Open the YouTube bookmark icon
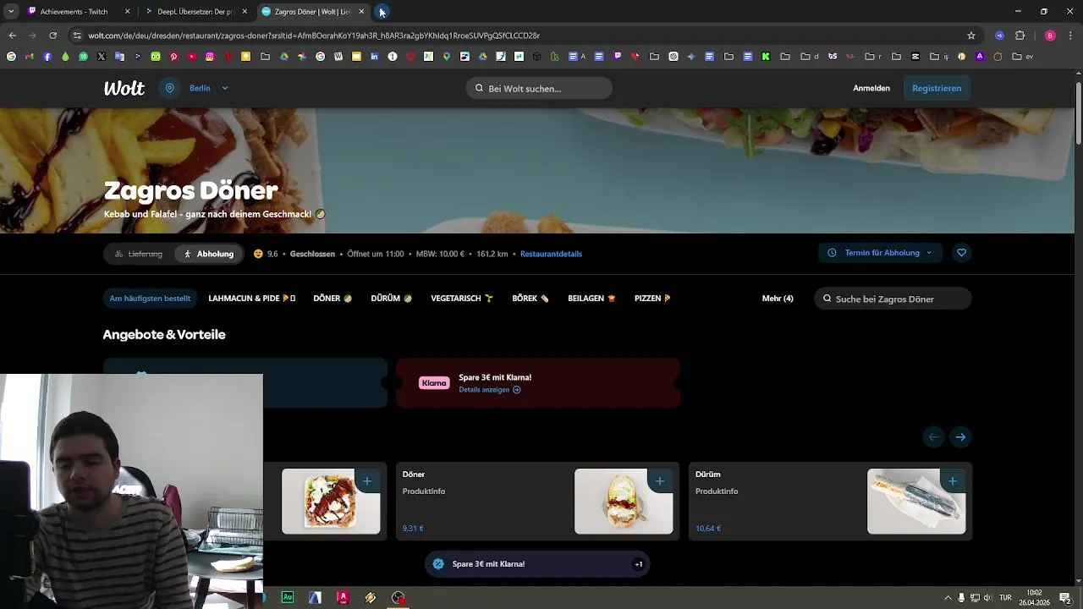The width and height of the screenshot is (1083, 609). (x=192, y=57)
